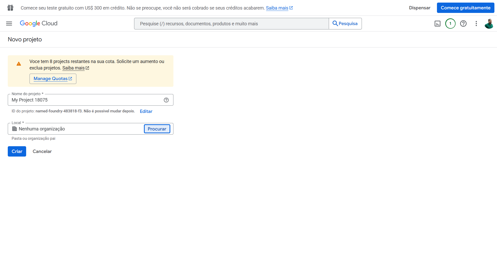Viewport: 497px width, 279px height.
Task: Open Saiba mais about free credits
Action: click(277, 8)
